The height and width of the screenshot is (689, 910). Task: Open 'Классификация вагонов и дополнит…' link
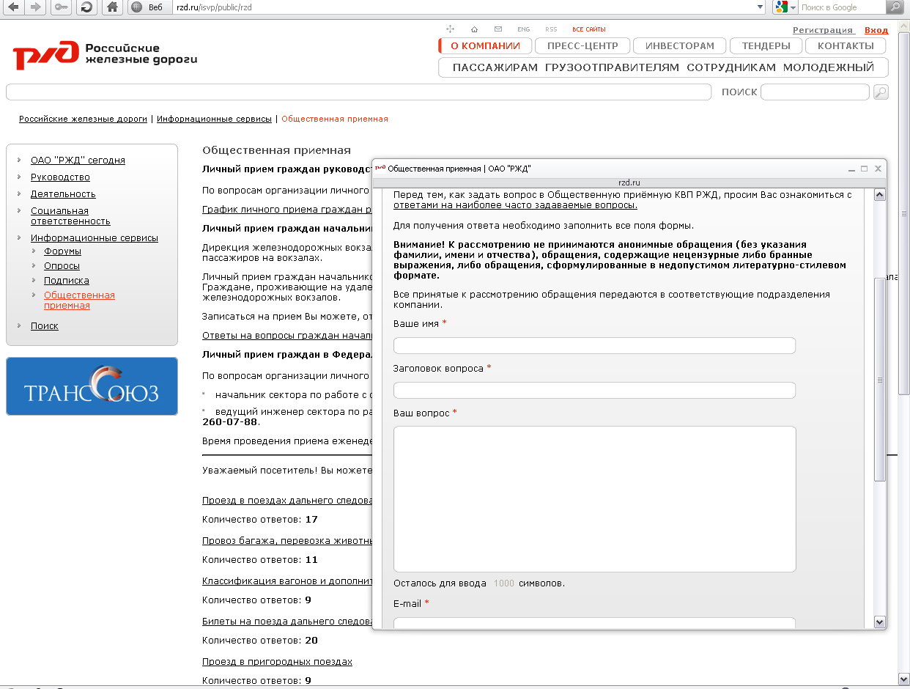[287, 580]
